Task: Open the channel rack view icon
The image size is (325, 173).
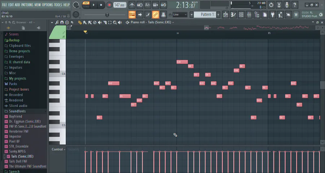Action: point(241,15)
